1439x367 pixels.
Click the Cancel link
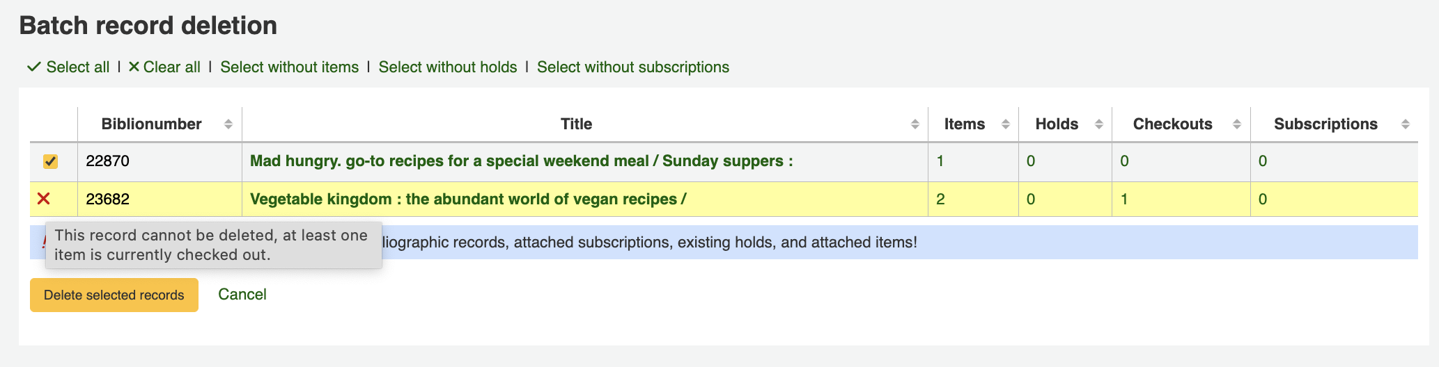242,295
